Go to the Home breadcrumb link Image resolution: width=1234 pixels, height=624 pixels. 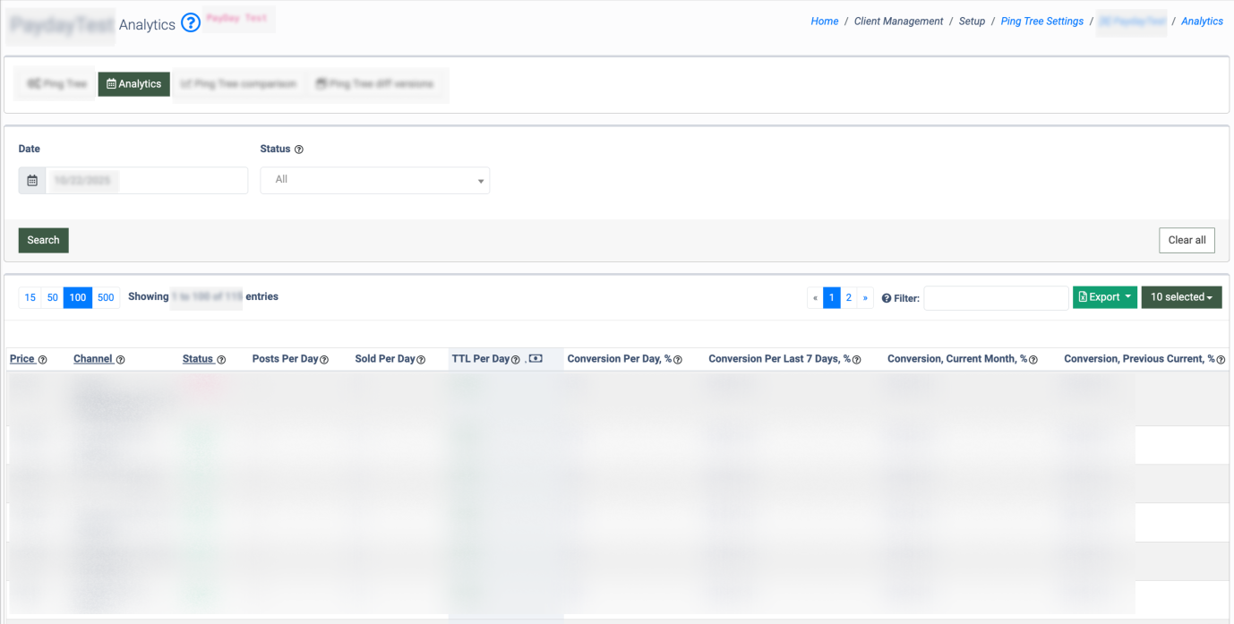(824, 21)
